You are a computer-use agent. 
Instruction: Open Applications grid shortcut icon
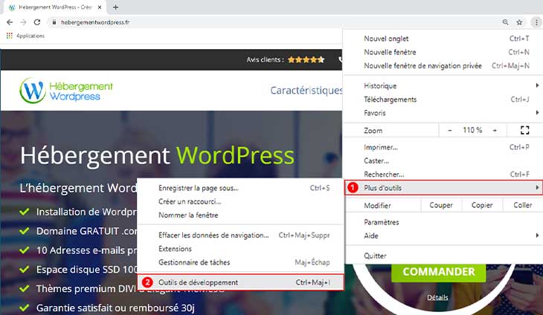10,36
